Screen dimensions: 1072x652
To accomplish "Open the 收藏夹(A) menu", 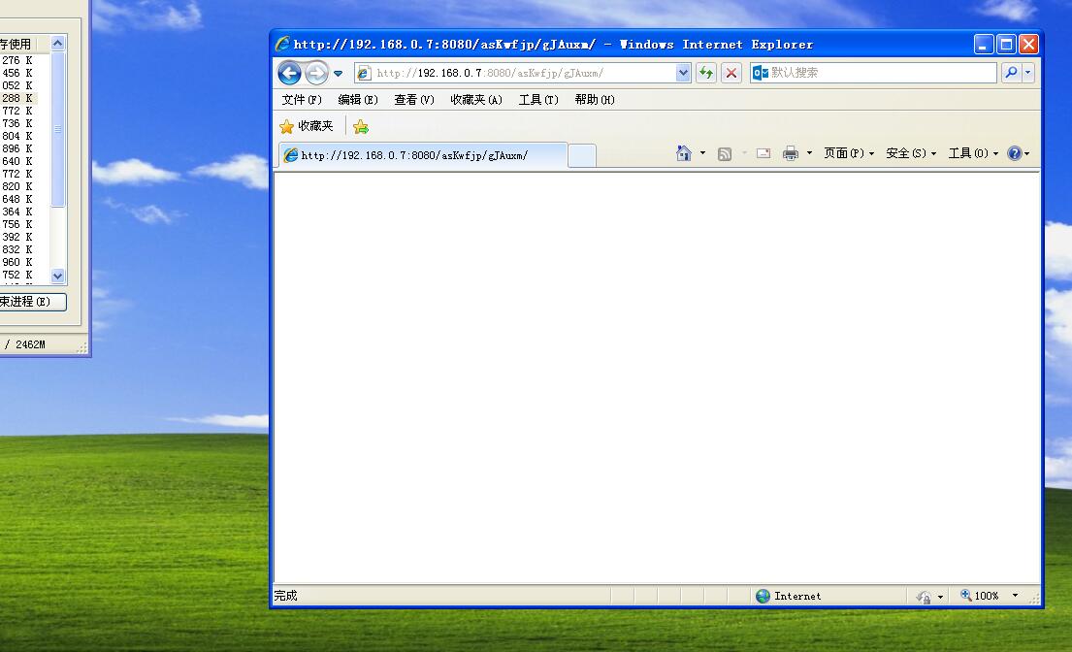I will [475, 100].
